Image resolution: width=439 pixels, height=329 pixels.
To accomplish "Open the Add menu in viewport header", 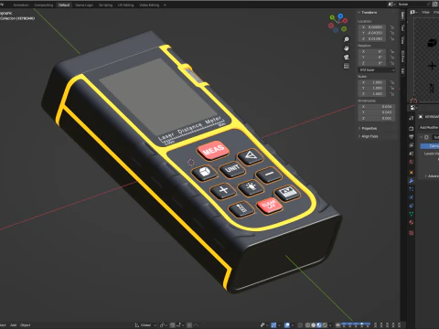I will coord(13,325).
